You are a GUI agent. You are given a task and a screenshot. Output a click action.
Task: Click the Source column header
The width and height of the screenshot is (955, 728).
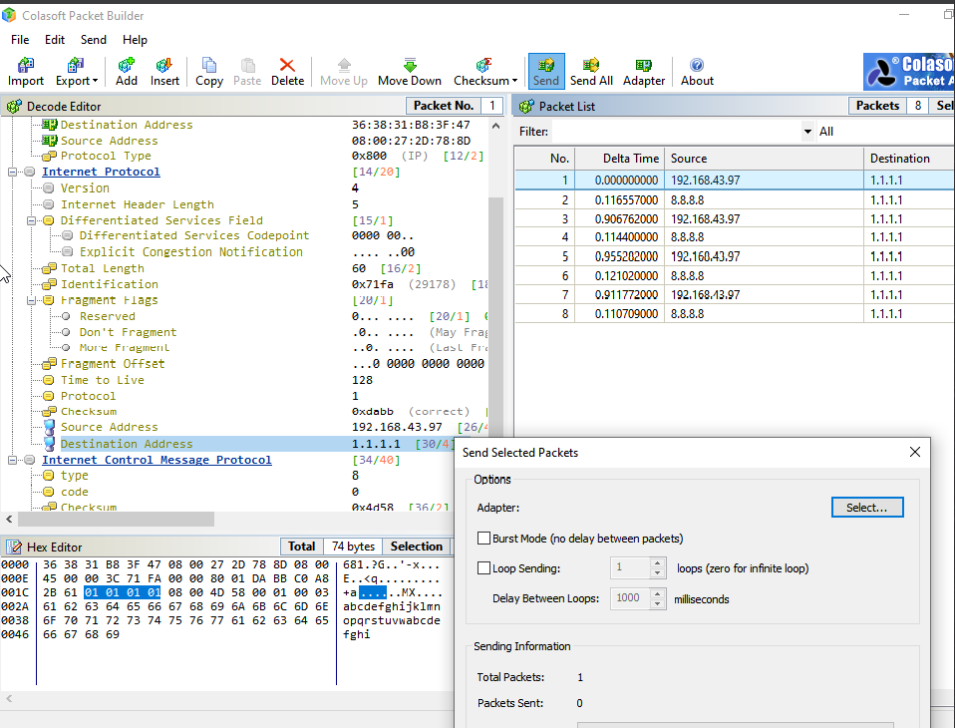click(x=764, y=159)
